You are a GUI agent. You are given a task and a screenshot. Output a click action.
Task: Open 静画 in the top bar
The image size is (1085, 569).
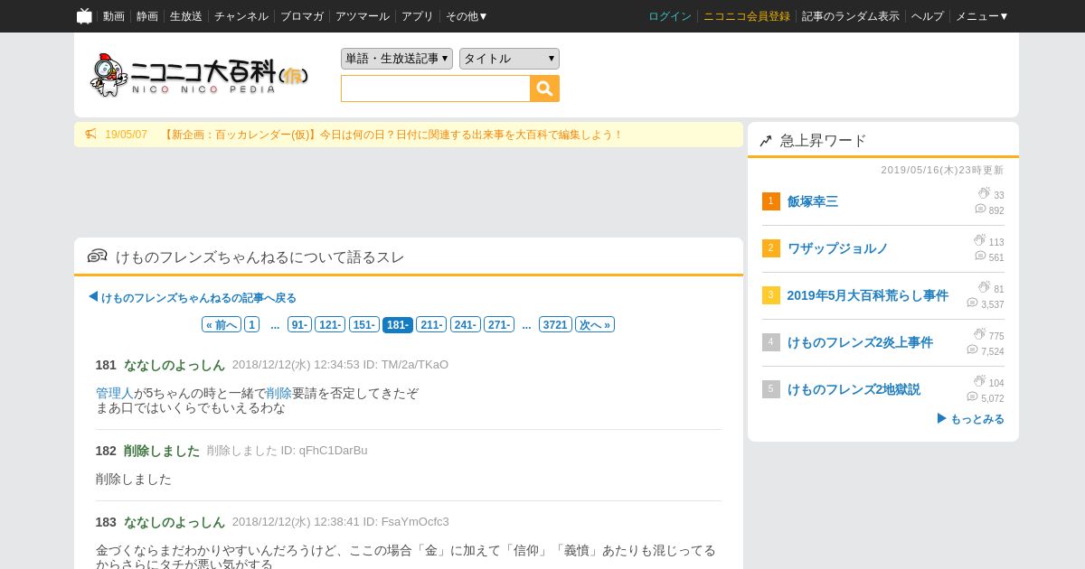coord(147,16)
